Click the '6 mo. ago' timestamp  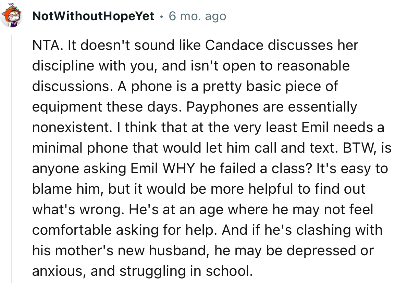[197, 16]
